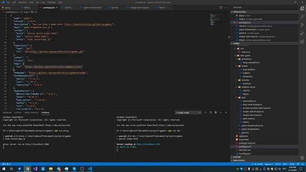Screen dimensions: 306x172
Task: Split the terminal panel
Action: point(210,113)
